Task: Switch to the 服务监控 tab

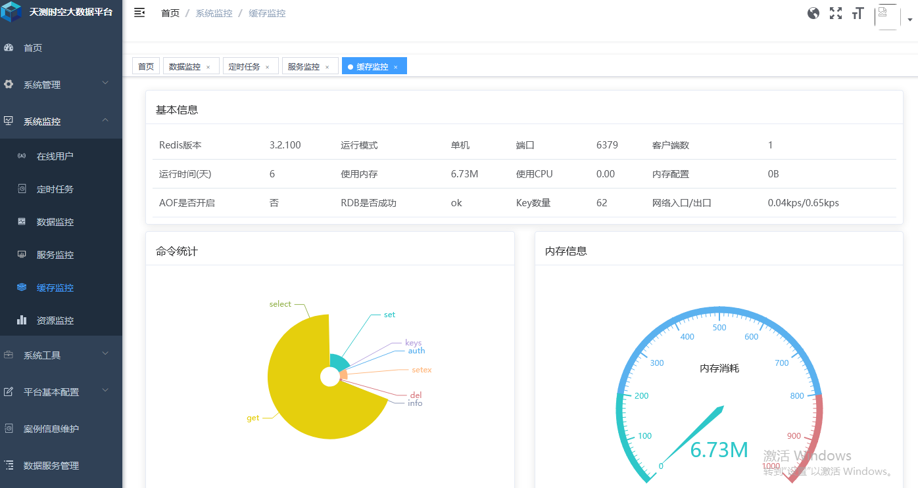Action: tap(304, 66)
